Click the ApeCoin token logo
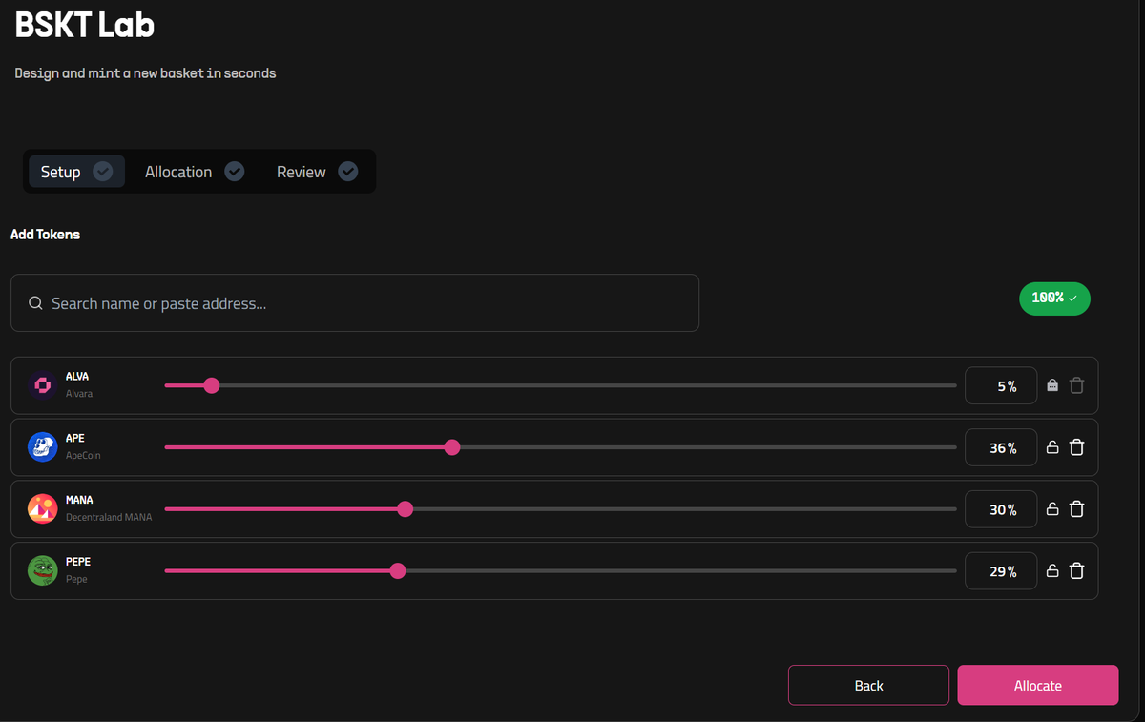 click(43, 447)
